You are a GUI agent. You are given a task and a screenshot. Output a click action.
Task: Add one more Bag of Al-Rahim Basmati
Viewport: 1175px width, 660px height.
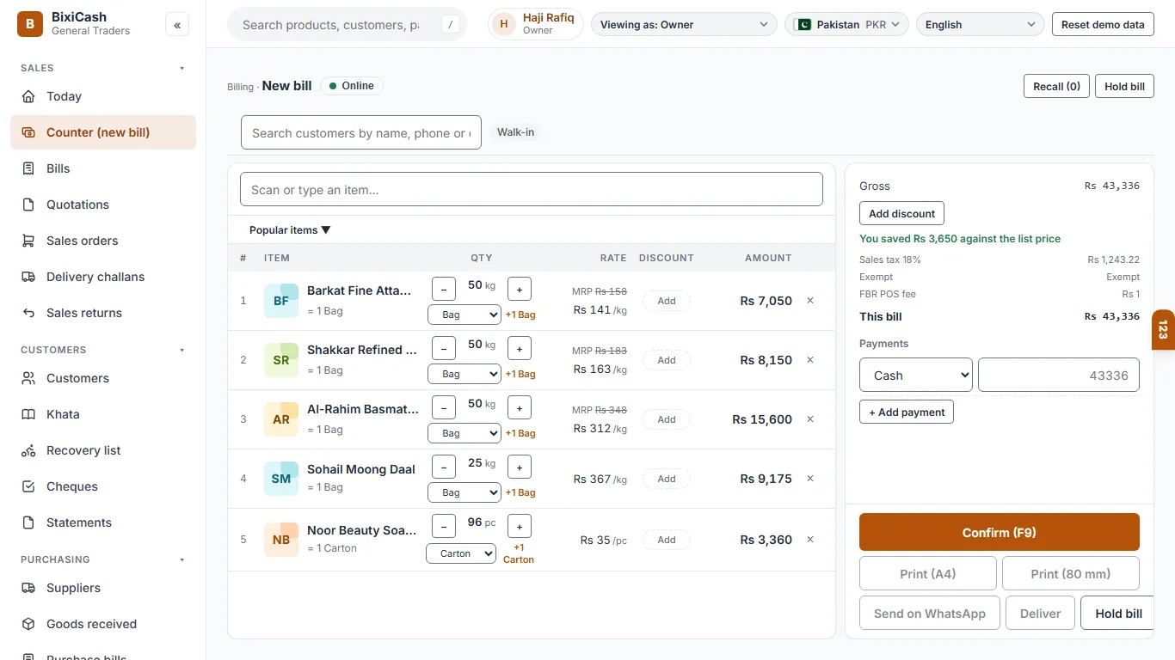pyautogui.click(x=520, y=433)
